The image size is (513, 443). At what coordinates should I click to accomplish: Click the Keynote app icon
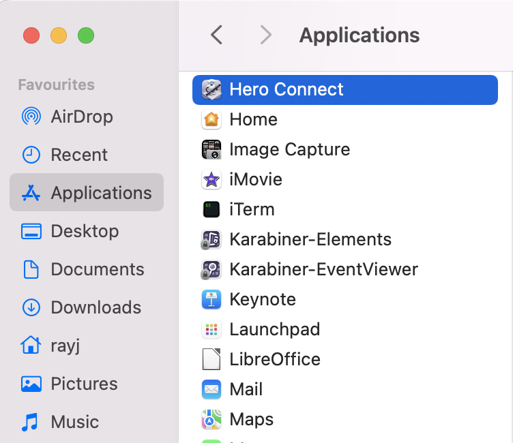coord(211,299)
